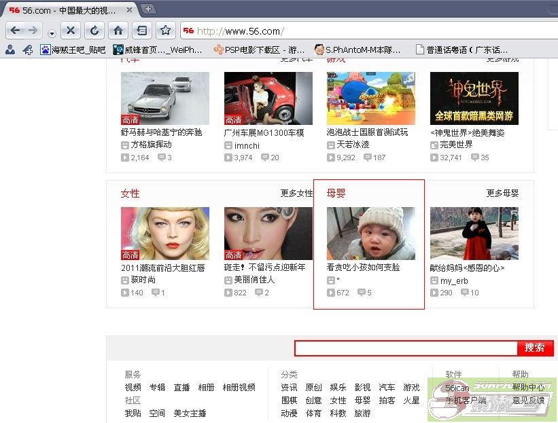Click the browser back arrow button
558x423 pixels.
(16, 31)
